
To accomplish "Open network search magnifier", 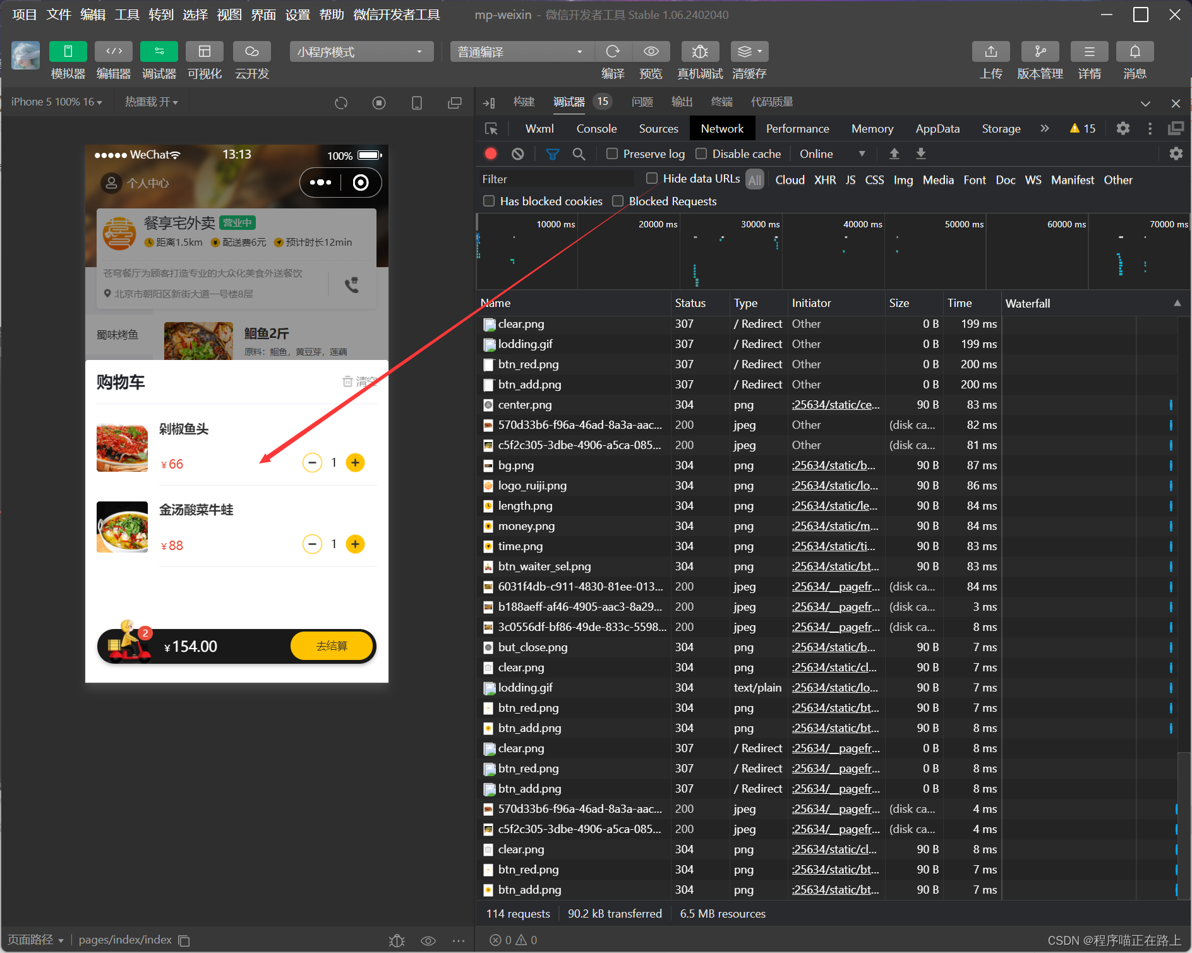I will pyautogui.click(x=579, y=153).
